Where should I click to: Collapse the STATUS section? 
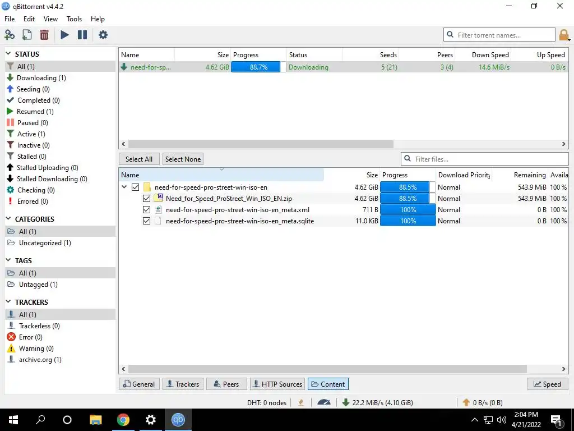8,54
